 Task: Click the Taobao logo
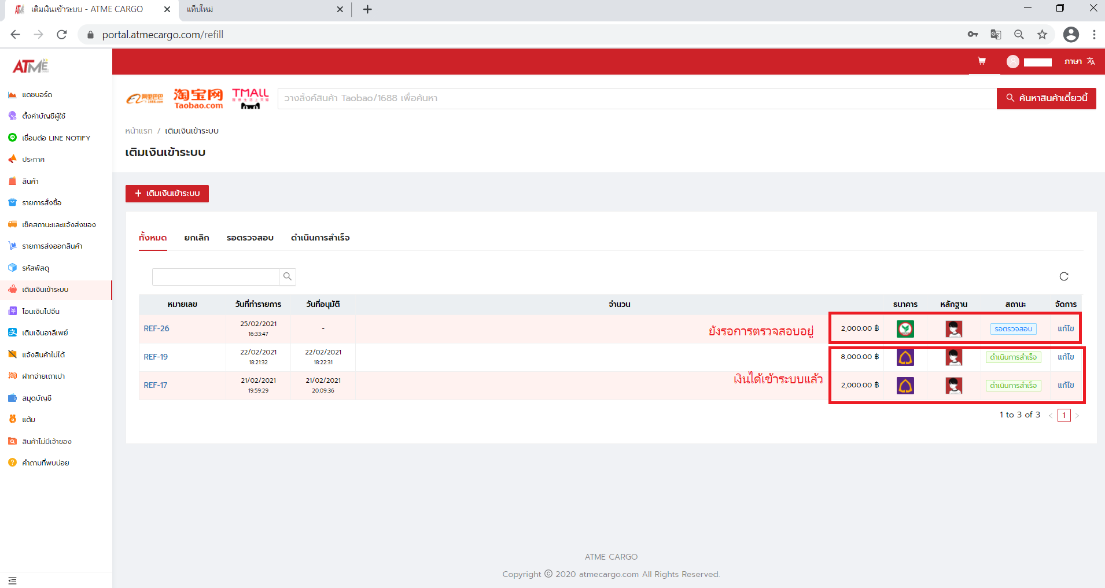198,98
